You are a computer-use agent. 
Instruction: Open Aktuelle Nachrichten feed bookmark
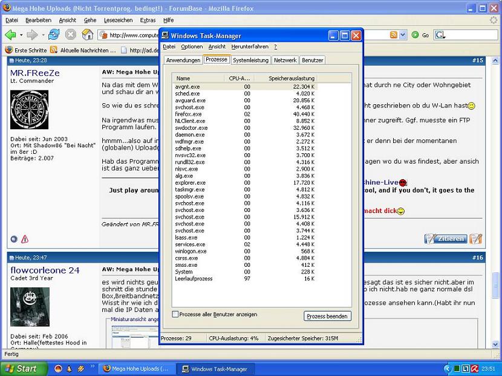click(83, 50)
